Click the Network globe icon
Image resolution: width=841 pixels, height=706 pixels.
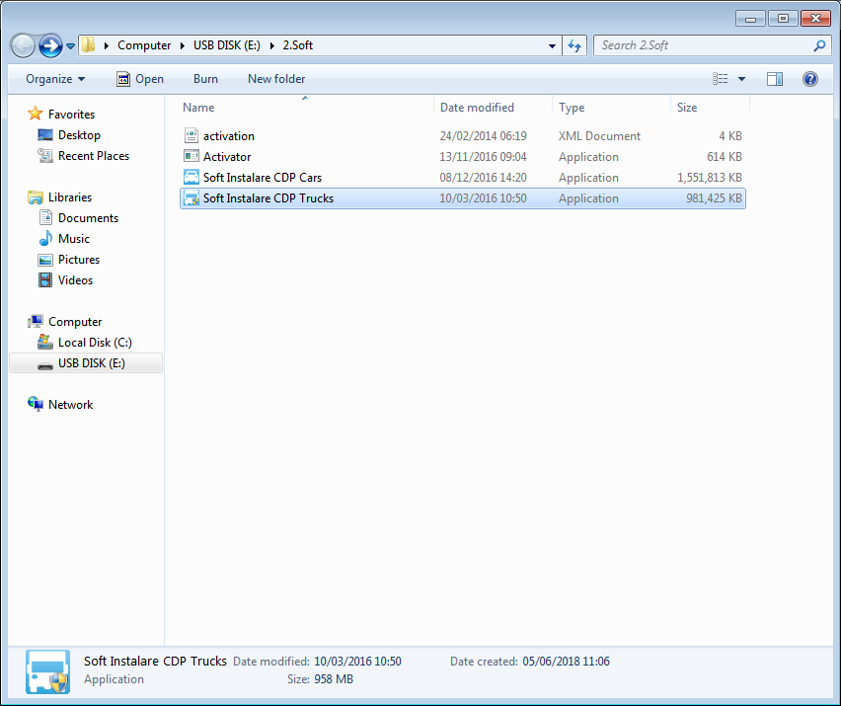(x=36, y=404)
